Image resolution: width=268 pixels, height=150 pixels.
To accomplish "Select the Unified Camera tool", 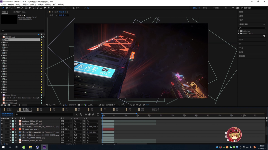I will [18, 8].
